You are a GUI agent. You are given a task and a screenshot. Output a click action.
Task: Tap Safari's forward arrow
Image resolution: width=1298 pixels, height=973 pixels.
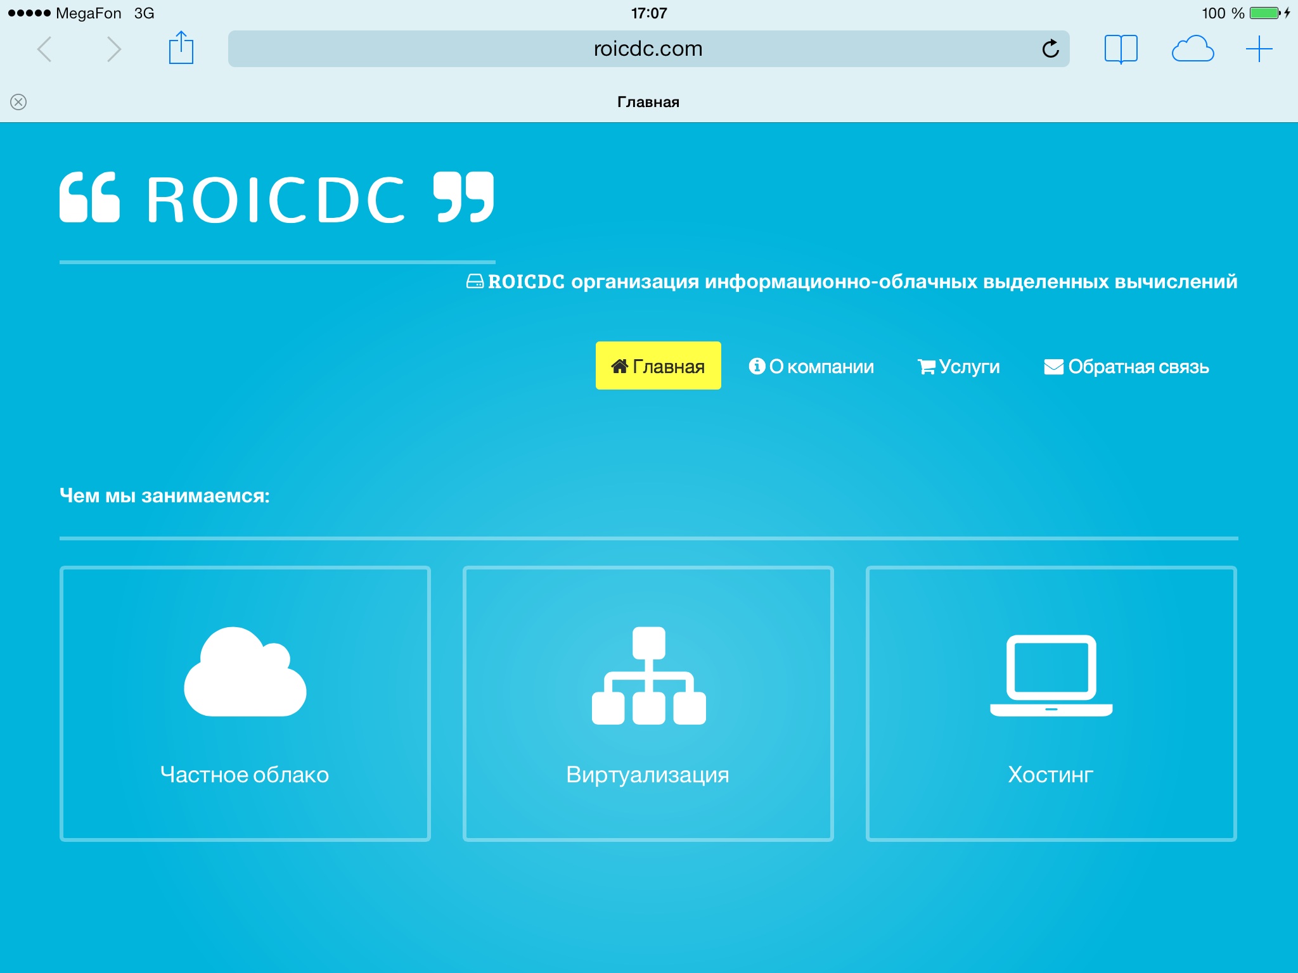click(113, 49)
